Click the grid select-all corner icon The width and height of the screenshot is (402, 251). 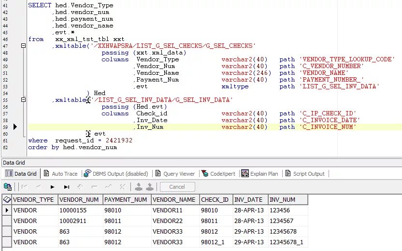[x=7, y=199]
